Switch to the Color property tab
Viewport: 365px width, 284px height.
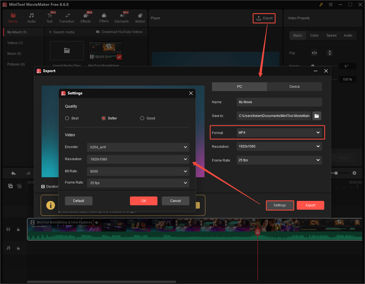pos(314,35)
